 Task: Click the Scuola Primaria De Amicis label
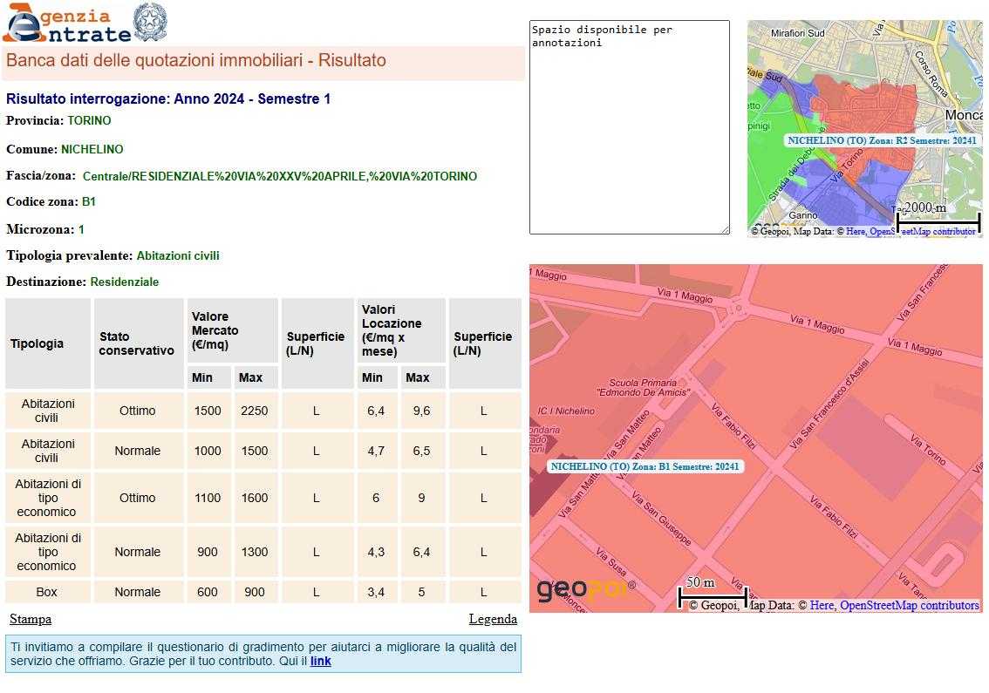coord(643,387)
